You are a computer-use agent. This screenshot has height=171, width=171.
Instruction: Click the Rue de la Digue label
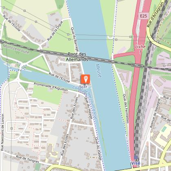coord(55,31)
